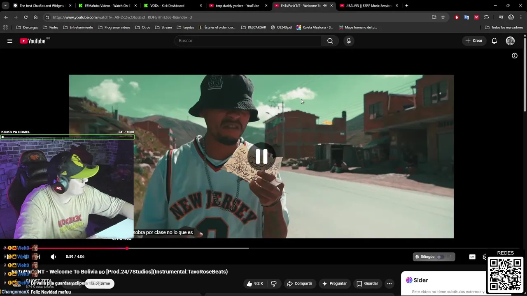Viewport: 527px width, 296px height.
Task: Mute the EnTuParla'NT tab speaker icon
Action: point(325,6)
